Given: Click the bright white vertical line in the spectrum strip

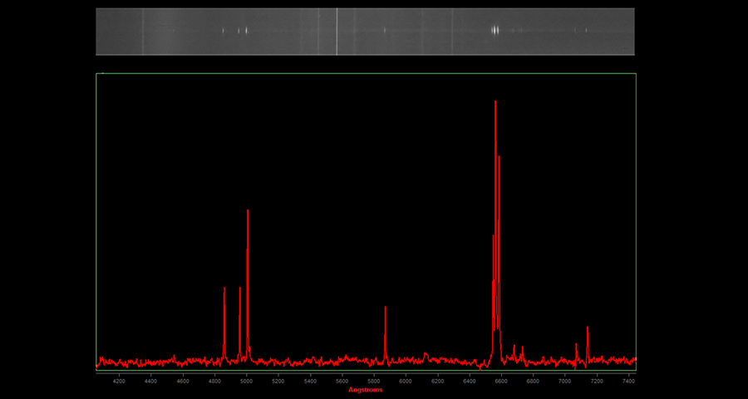Looking at the screenshot, I should pyautogui.click(x=337, y=32).
